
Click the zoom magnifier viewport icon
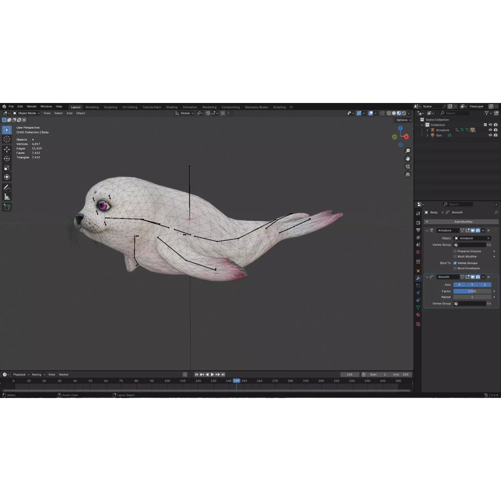click(x=408, y=151)
